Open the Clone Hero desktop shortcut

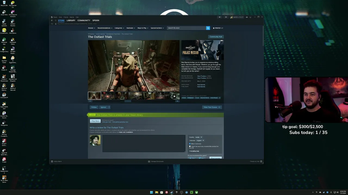pos(4,13)
